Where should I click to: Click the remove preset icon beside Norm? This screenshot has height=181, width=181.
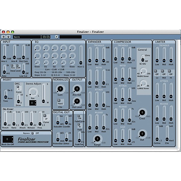(x=48, y=37)
